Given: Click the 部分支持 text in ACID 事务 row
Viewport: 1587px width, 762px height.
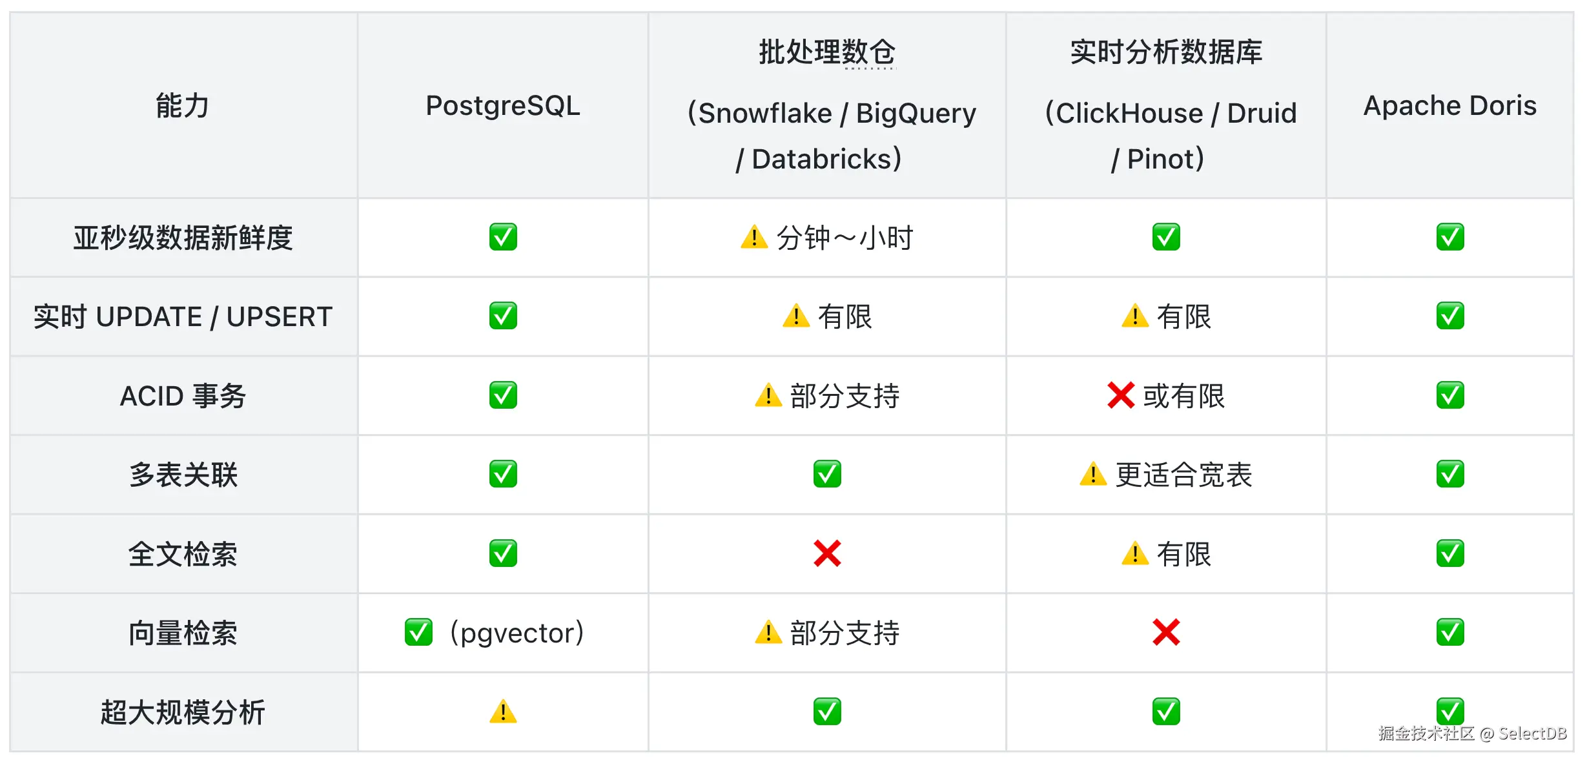Looking at the screenshot, I should click(845, 396).
